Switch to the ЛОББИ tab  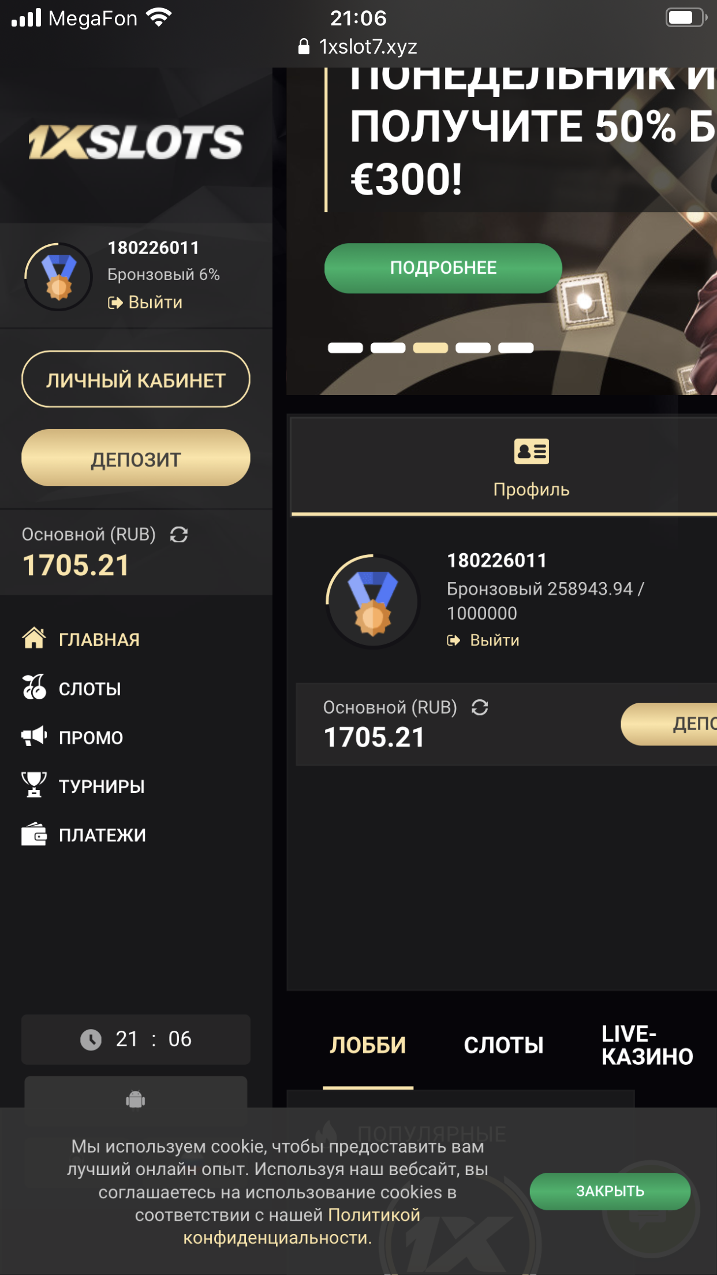click(x=368, y=1045)
